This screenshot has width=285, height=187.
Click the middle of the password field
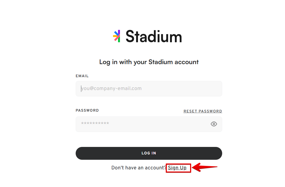click(x=149, y=124)
